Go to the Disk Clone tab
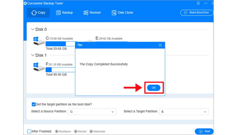Screen dimensions: 237x135 pyautogui.click(x=122, y=12)
